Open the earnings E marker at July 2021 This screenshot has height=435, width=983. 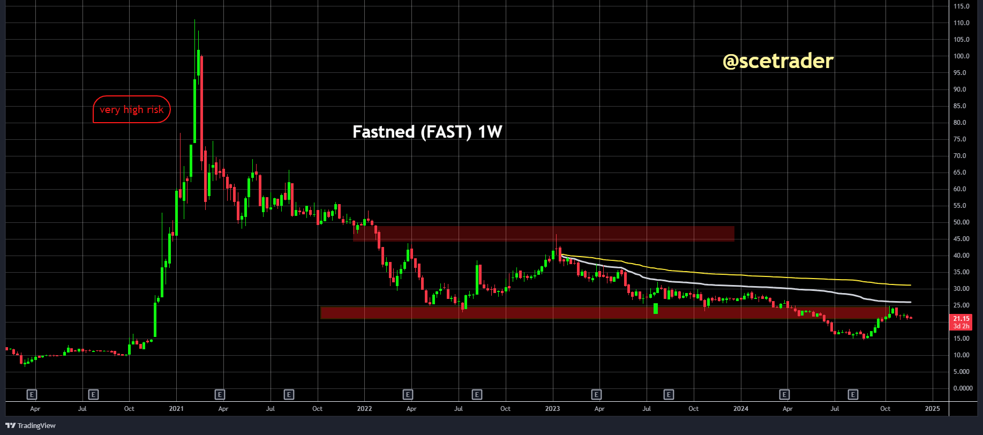pos(289,395)
